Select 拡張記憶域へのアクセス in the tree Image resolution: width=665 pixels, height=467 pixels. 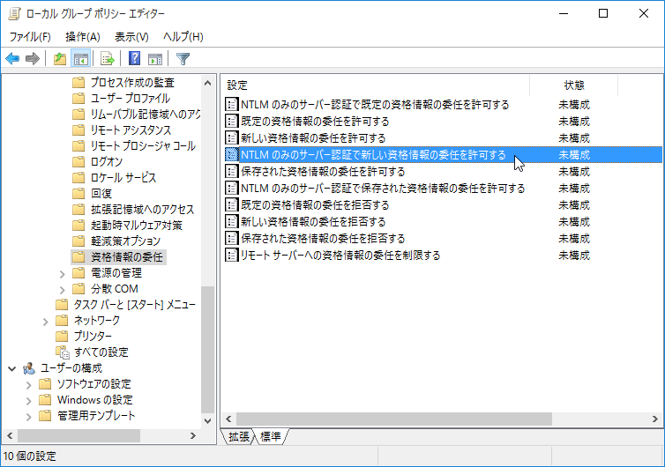[142, 210]
